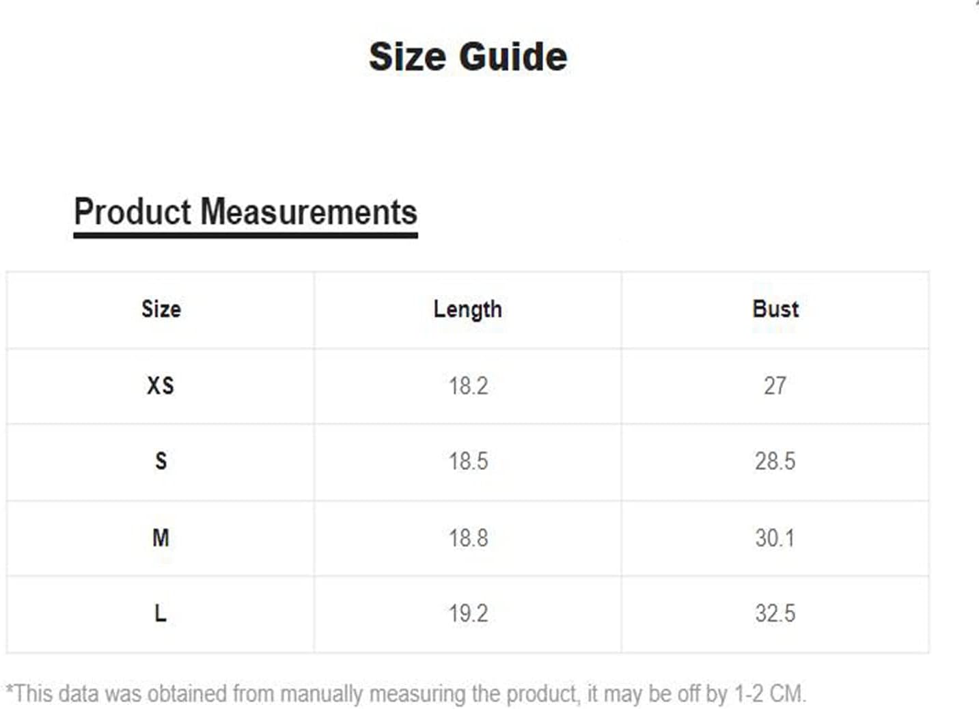Click the XS bust value 27
The height and width of the screenshot is (709, 979).
(775, 386)
